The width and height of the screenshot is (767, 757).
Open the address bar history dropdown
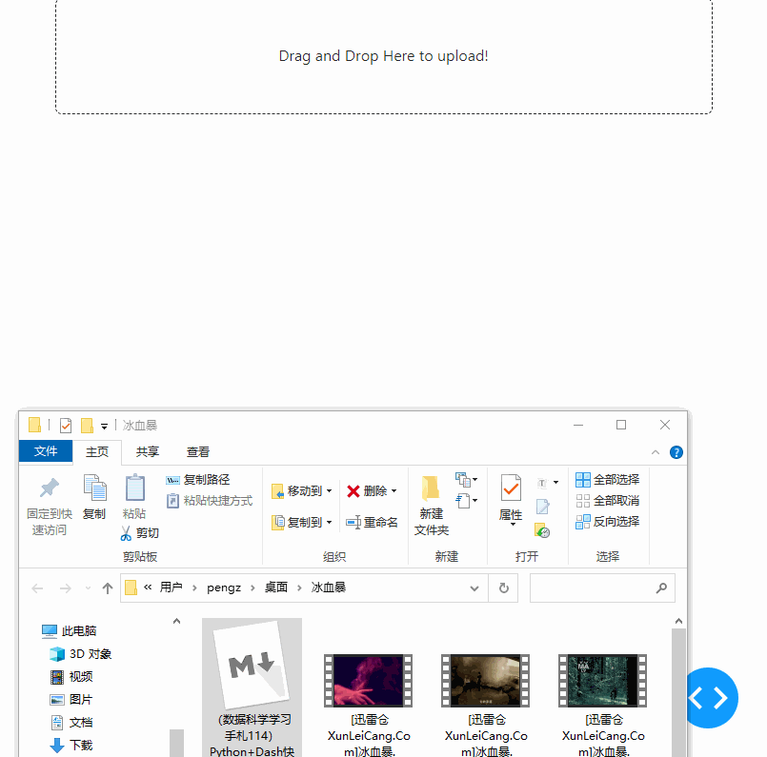point(474,588)
